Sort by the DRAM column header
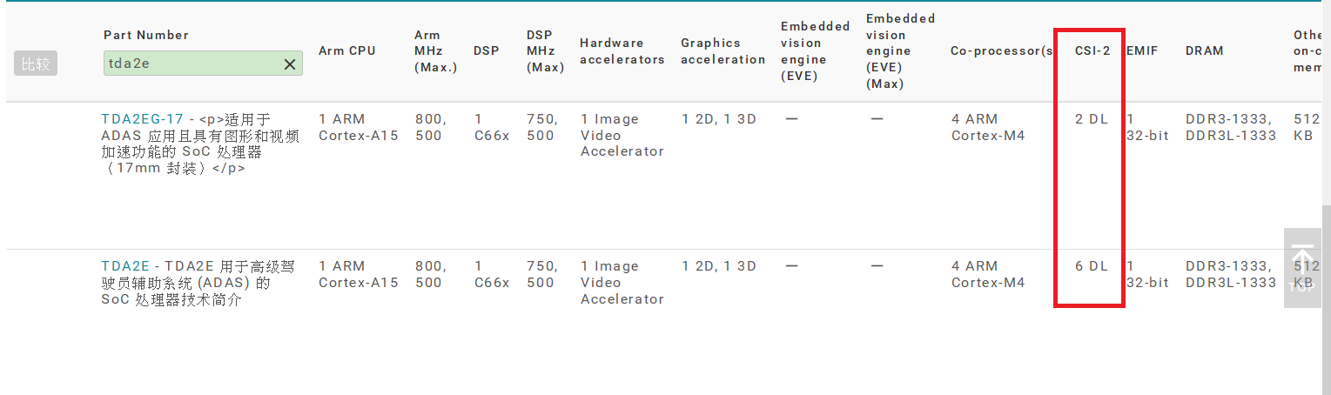1331x395 pixels. [1204, 50]
